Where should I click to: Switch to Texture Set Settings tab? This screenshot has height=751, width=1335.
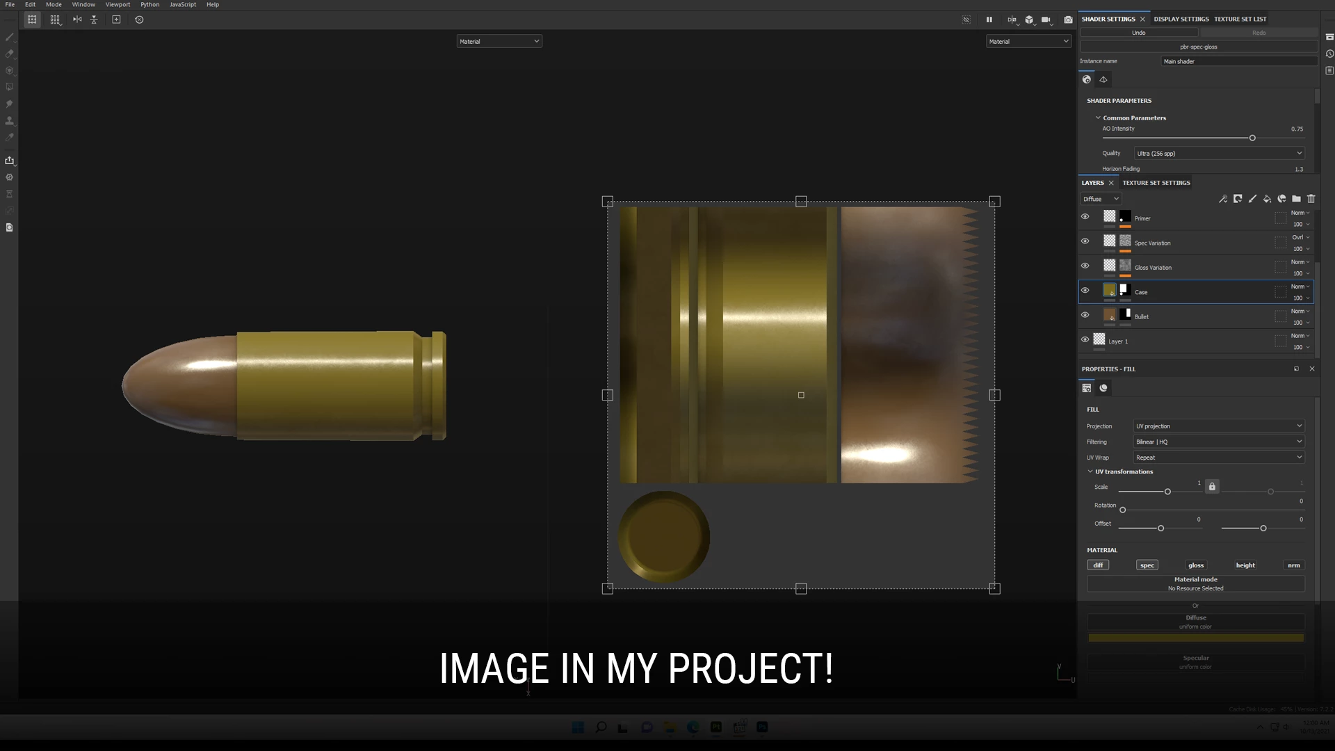coord(1156,183)
